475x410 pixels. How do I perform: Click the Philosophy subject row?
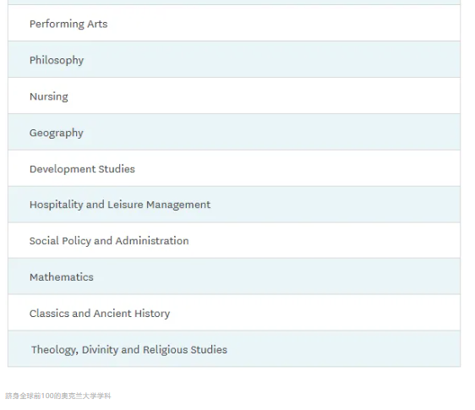(x=234, y=59)
